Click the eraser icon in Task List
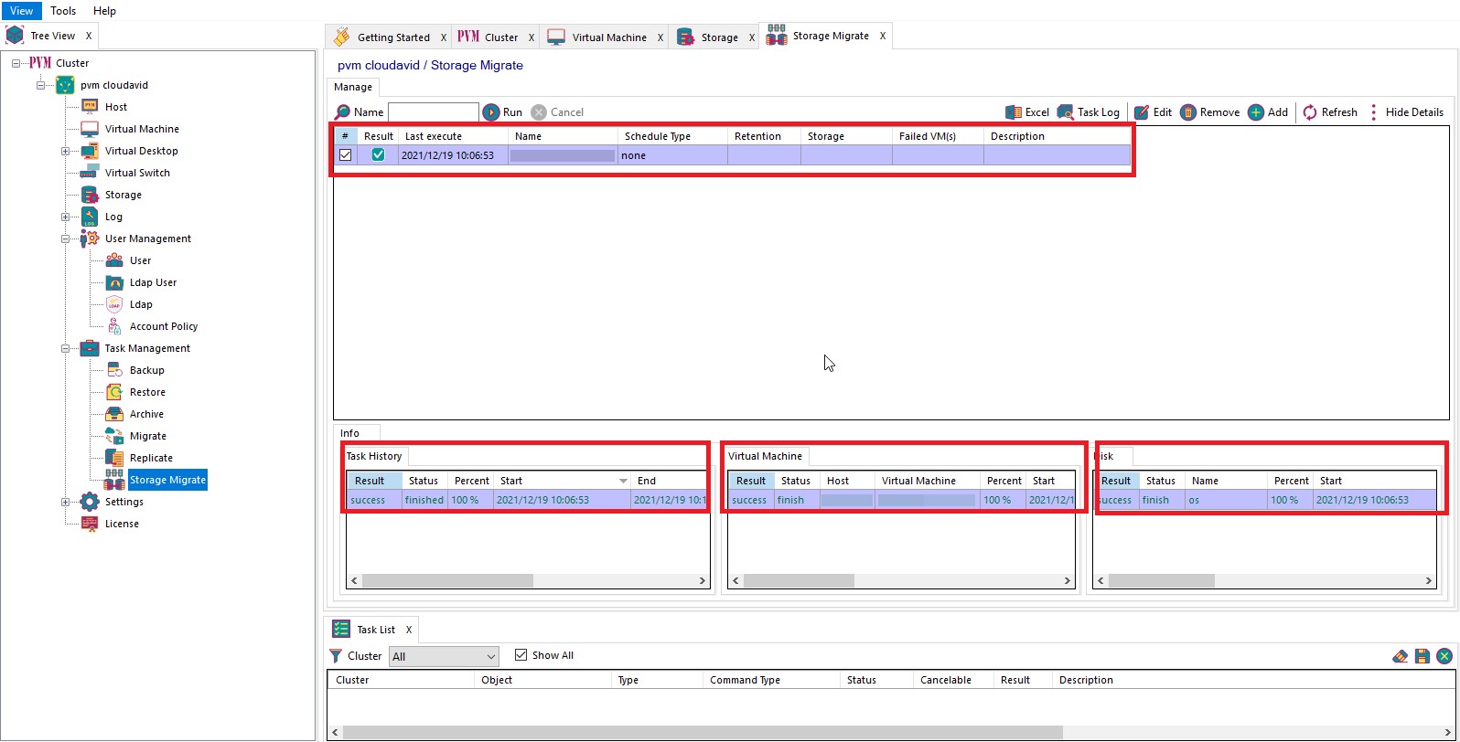Screen dimensions: 1460x742 pyautogui.click(x=1400, y=656)
